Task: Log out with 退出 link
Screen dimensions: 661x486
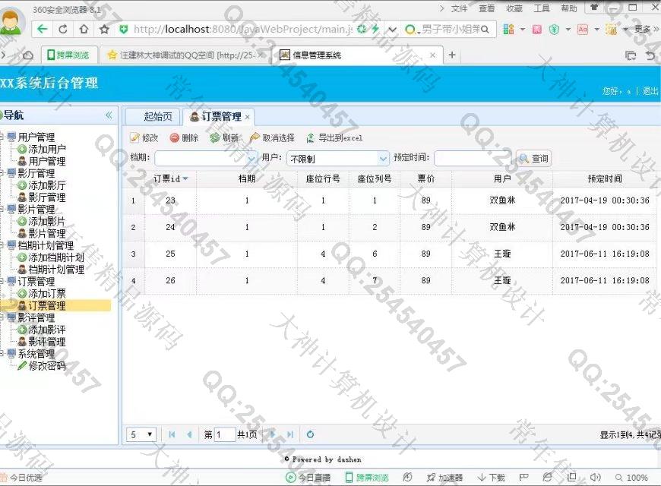Action: (x=650, y=91)
